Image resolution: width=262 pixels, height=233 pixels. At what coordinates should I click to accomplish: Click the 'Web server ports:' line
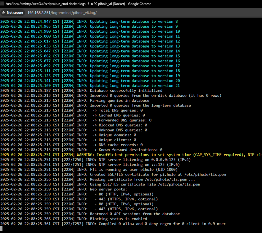pos(64,189)
